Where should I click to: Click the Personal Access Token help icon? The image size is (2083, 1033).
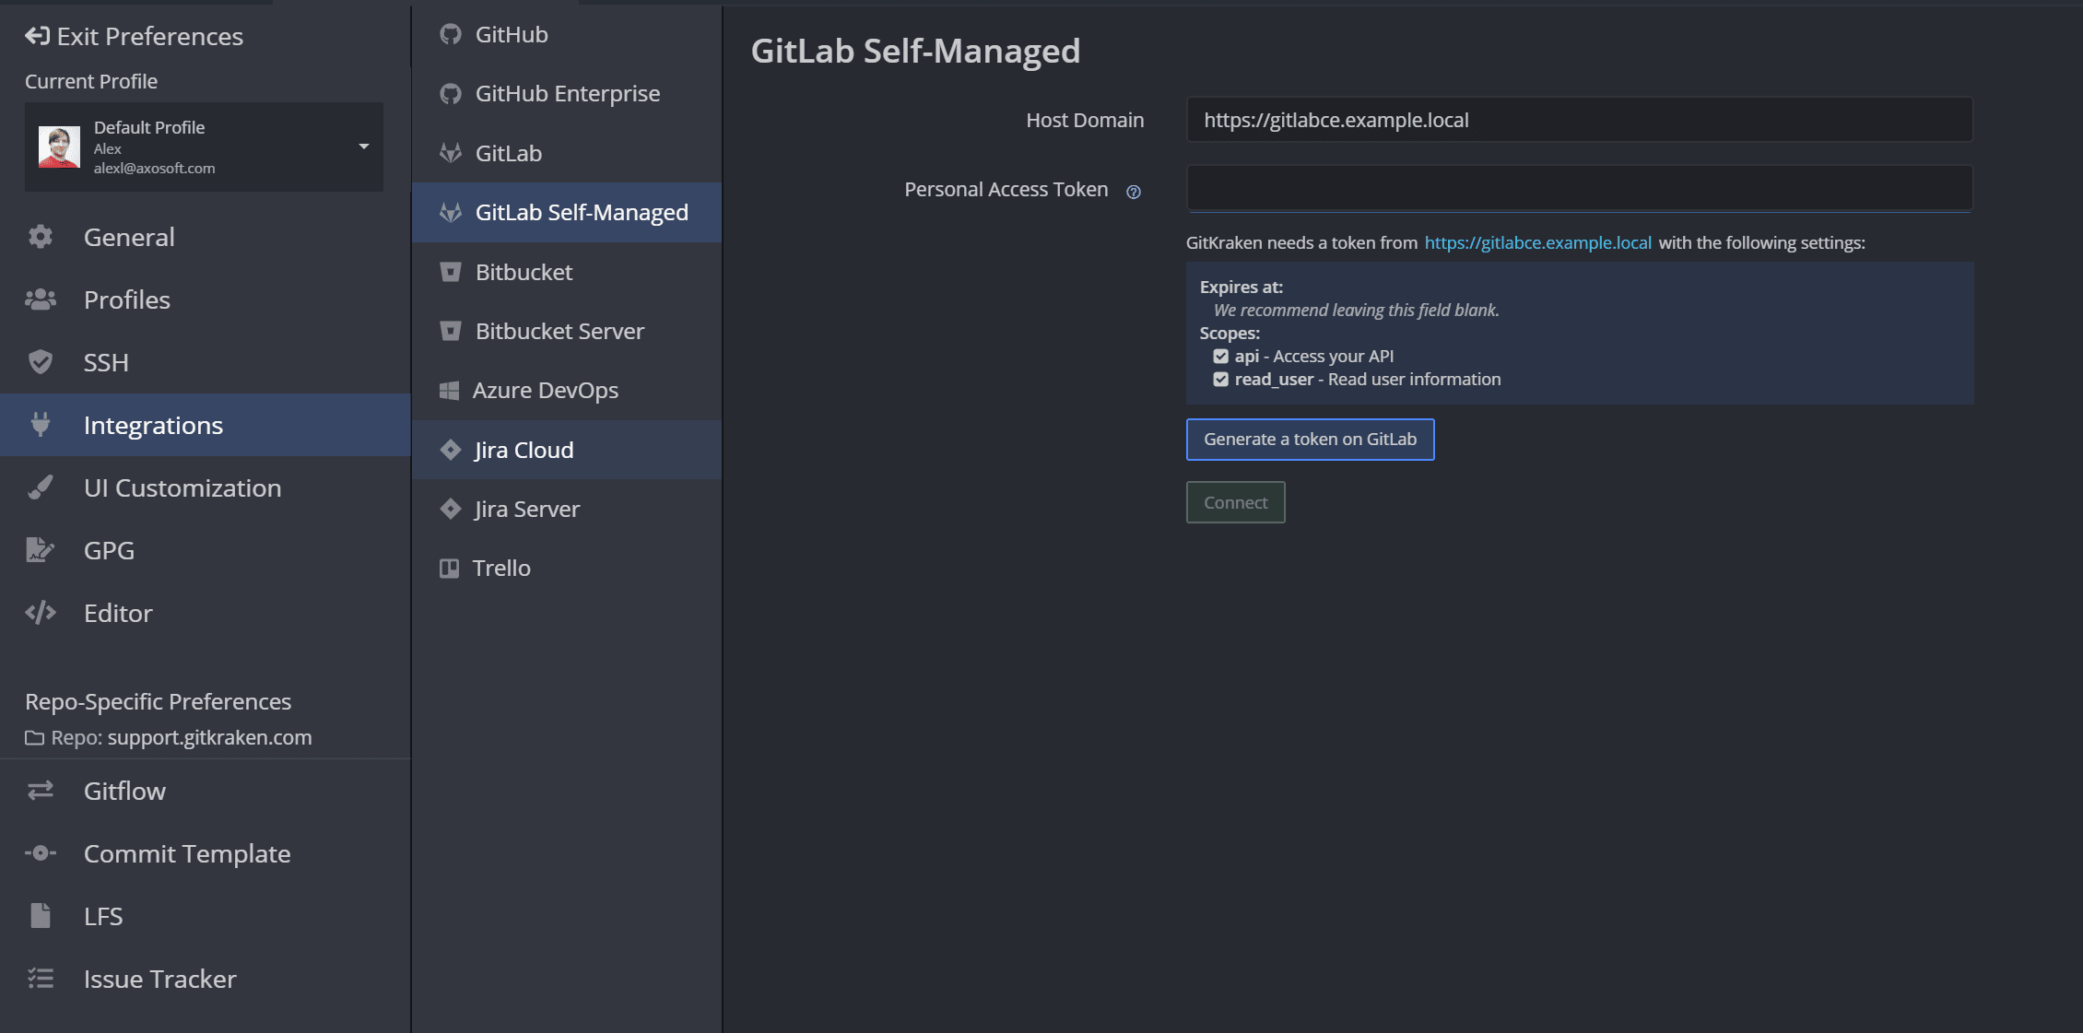pyautogui.click(x=1134, y=192)
